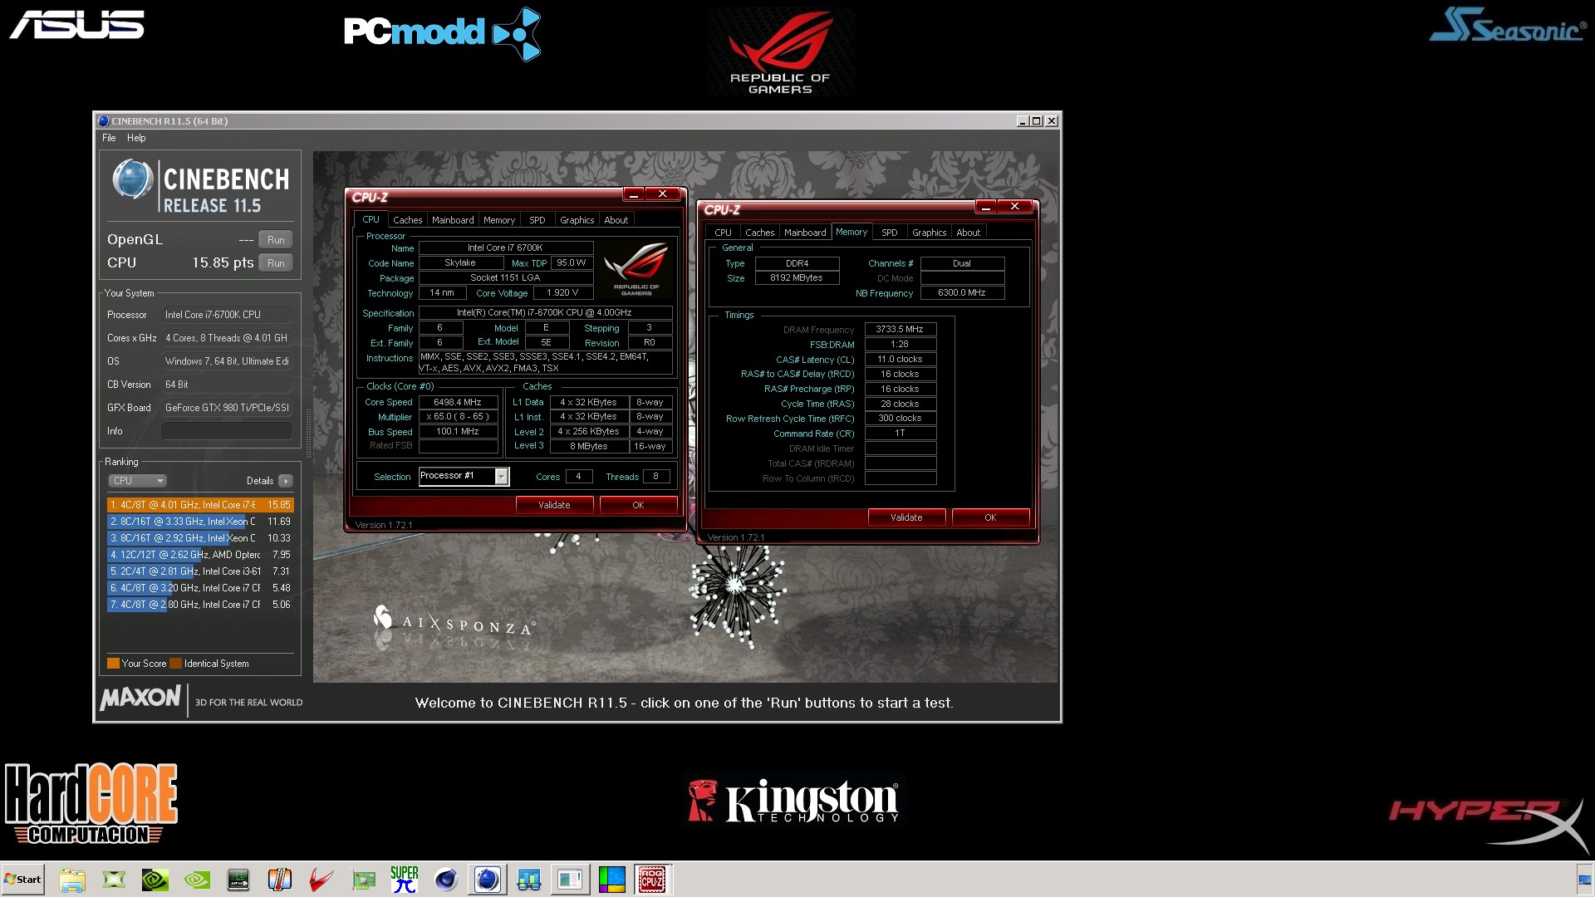Click the Windows Start button

click(22, 880)
